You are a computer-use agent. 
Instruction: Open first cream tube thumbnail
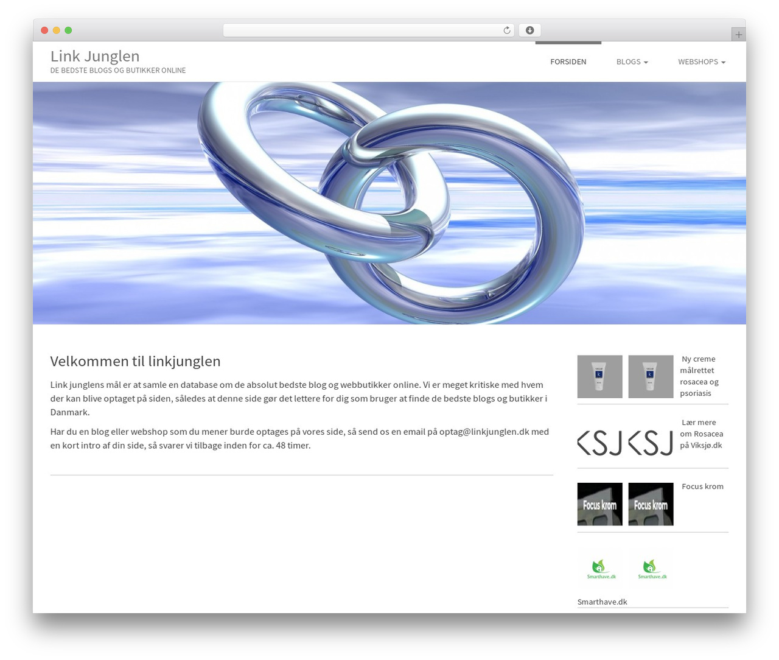pos(599,377)
